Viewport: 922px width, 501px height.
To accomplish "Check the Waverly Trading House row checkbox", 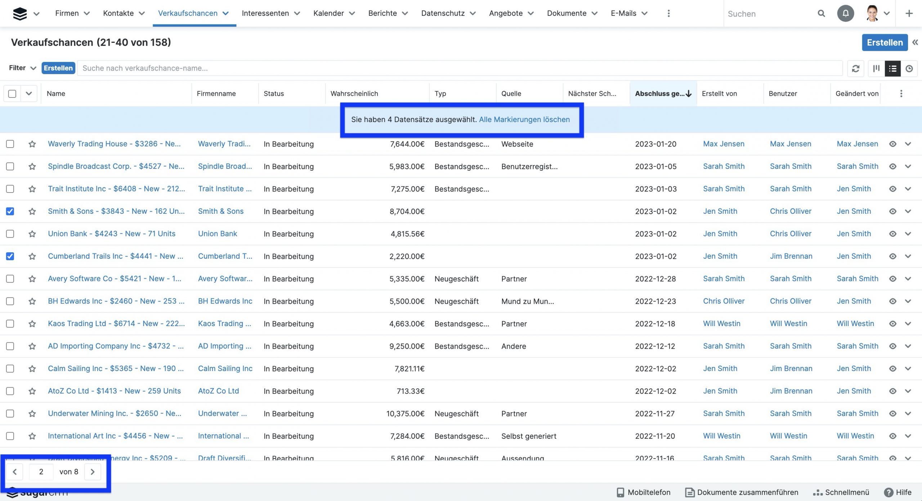I will [10, 144].
